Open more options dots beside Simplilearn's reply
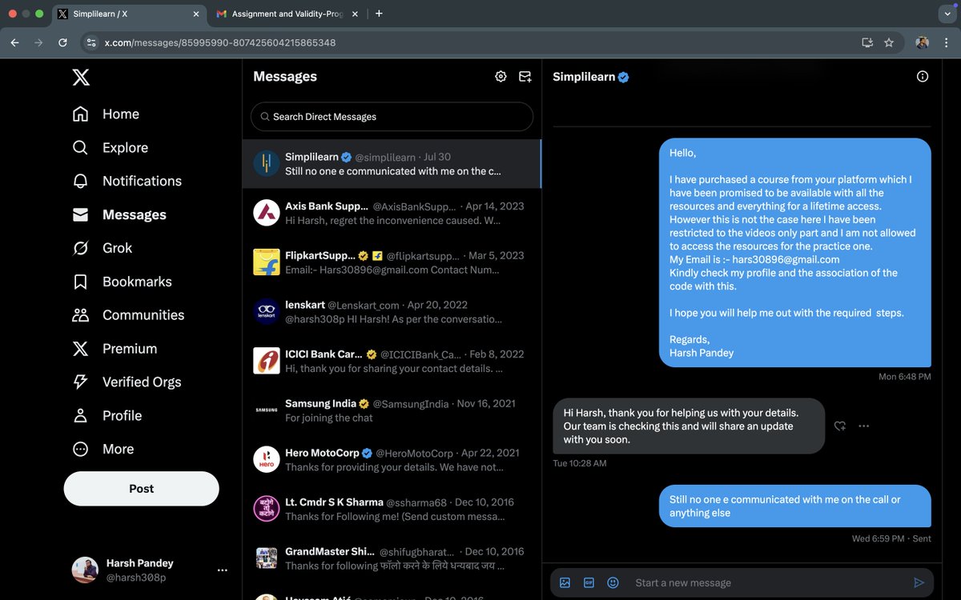The image size is (961, 600). (863, 426)
